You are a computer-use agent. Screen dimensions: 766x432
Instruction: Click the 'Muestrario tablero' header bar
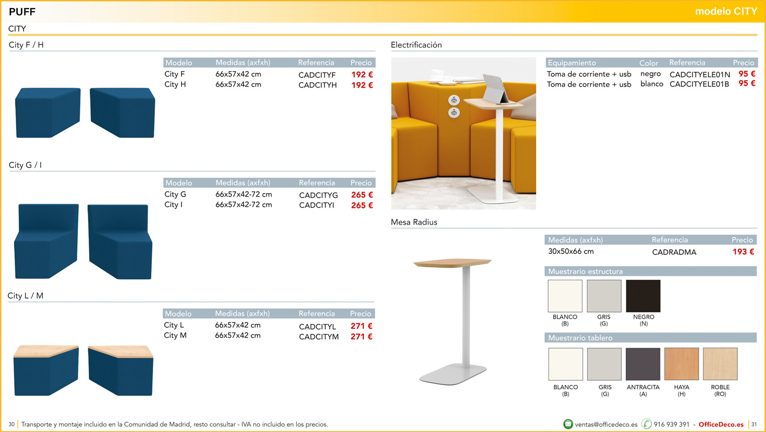pyautogui.click(x=651, y=338)
